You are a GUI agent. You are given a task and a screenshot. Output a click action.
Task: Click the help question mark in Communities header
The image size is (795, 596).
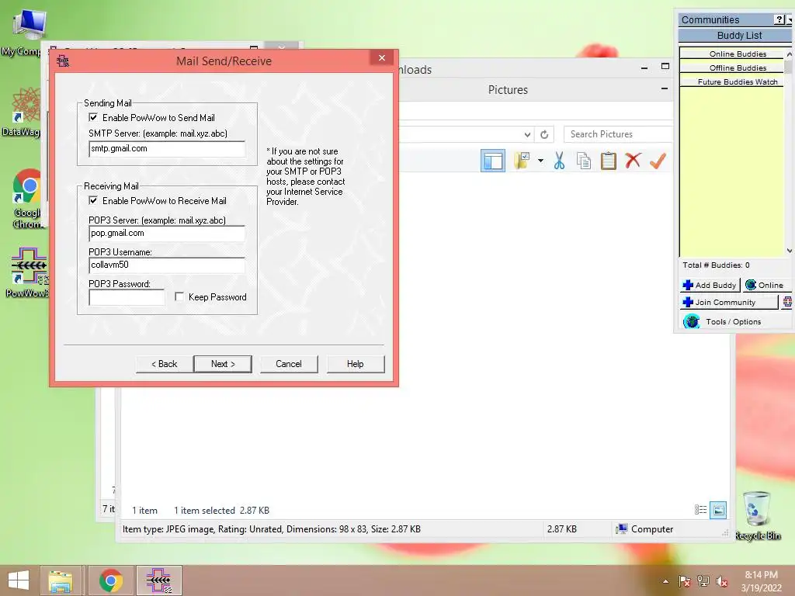point(779,19)
